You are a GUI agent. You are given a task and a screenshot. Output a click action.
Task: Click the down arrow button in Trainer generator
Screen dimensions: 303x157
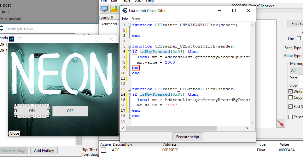(79, 141)
